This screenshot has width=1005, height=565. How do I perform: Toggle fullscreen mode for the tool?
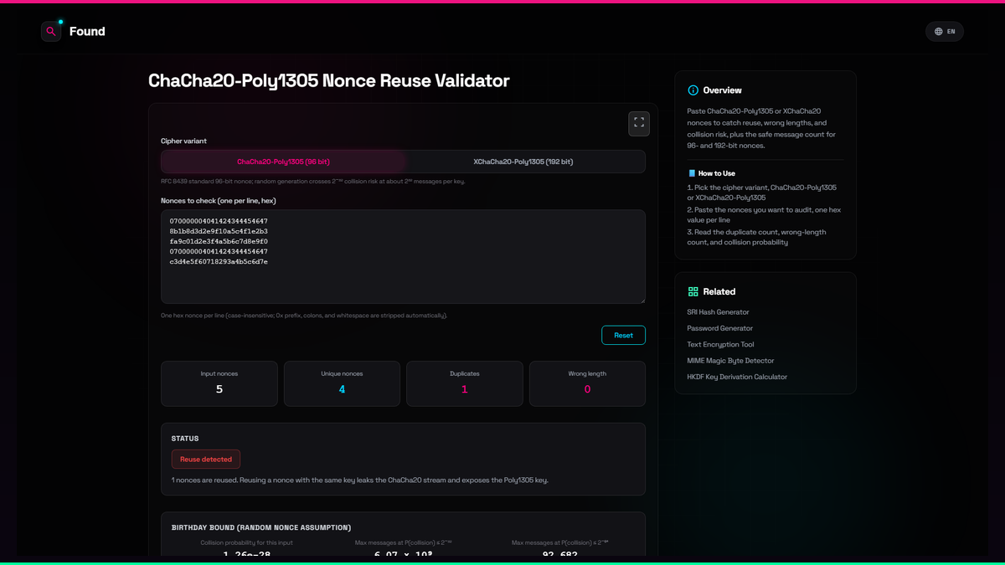639,123
